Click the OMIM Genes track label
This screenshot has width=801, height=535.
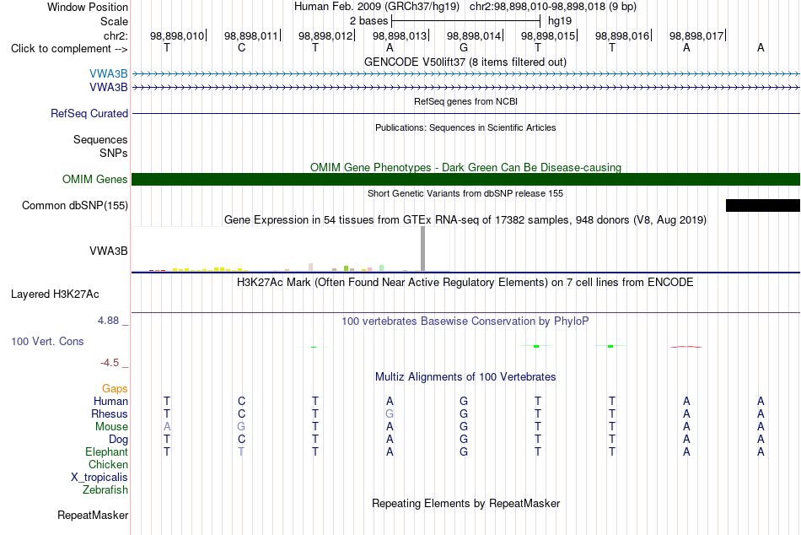tap(94, 180)
